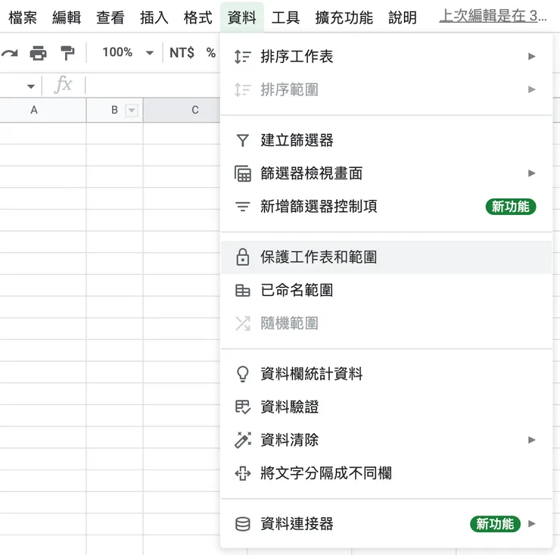Click the NT$ currency format button
Viewport: 560px width, 555px height.
click(x=182, y=53)
